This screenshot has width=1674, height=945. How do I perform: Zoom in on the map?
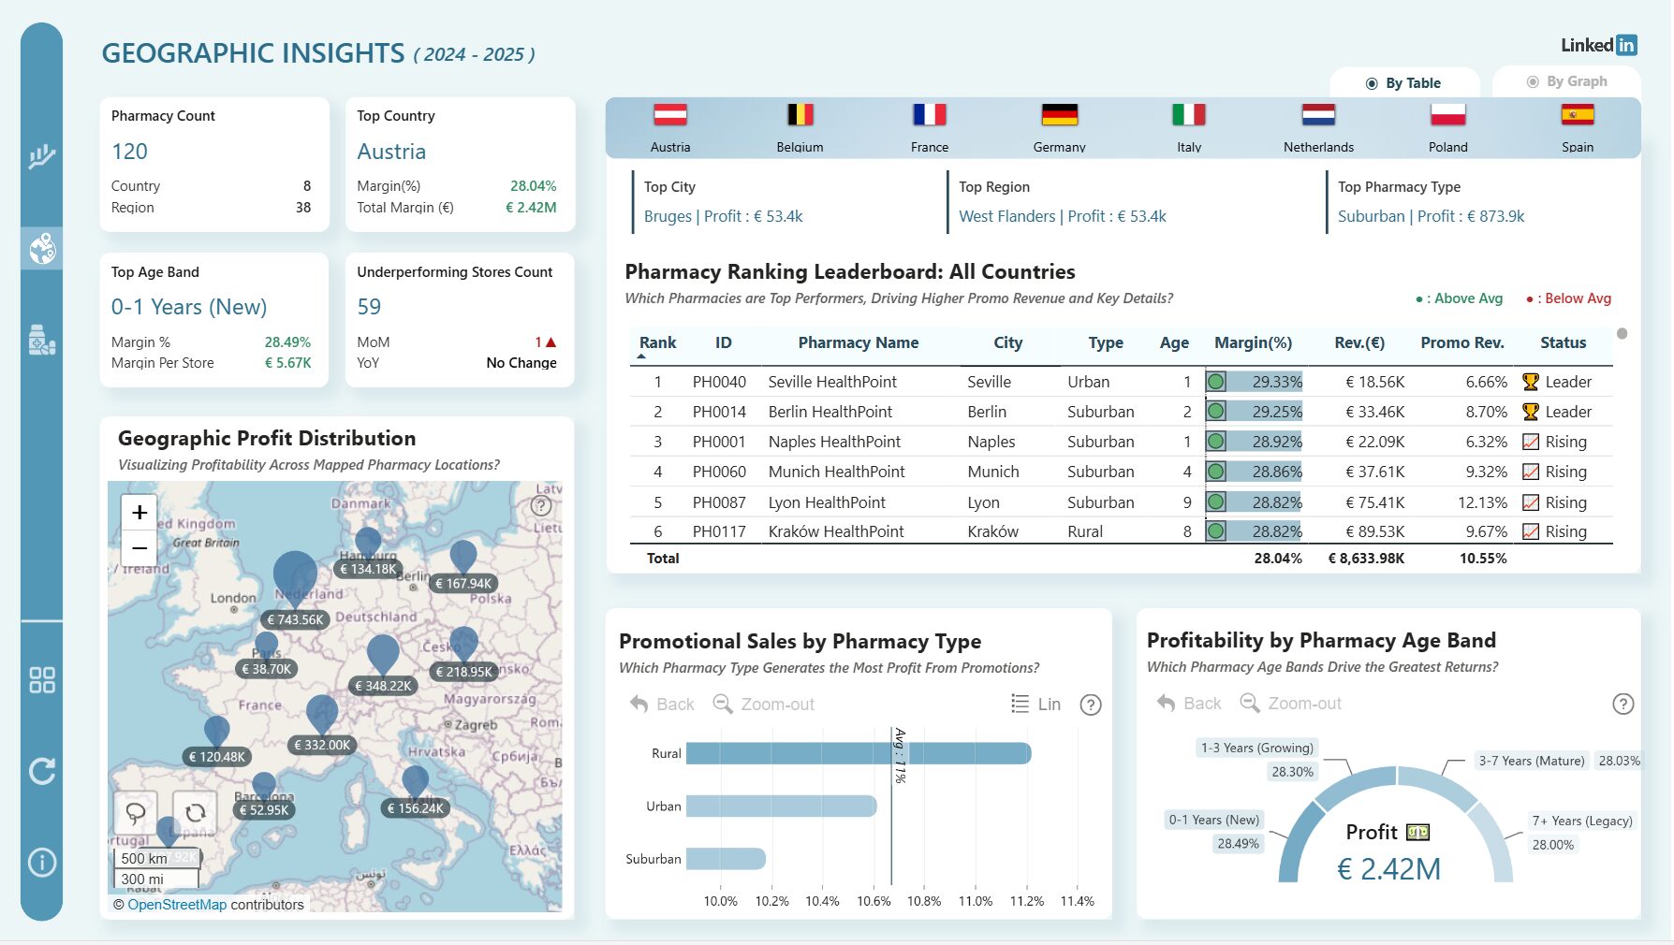139,512
